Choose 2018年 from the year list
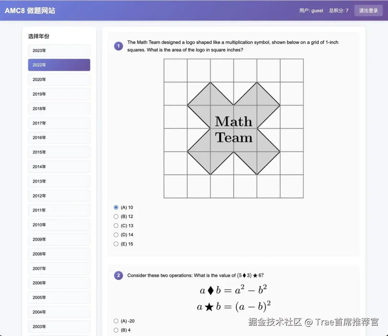The width and height of the screenshot is (388, 336). pyautogui.click(x=59, y=109)
